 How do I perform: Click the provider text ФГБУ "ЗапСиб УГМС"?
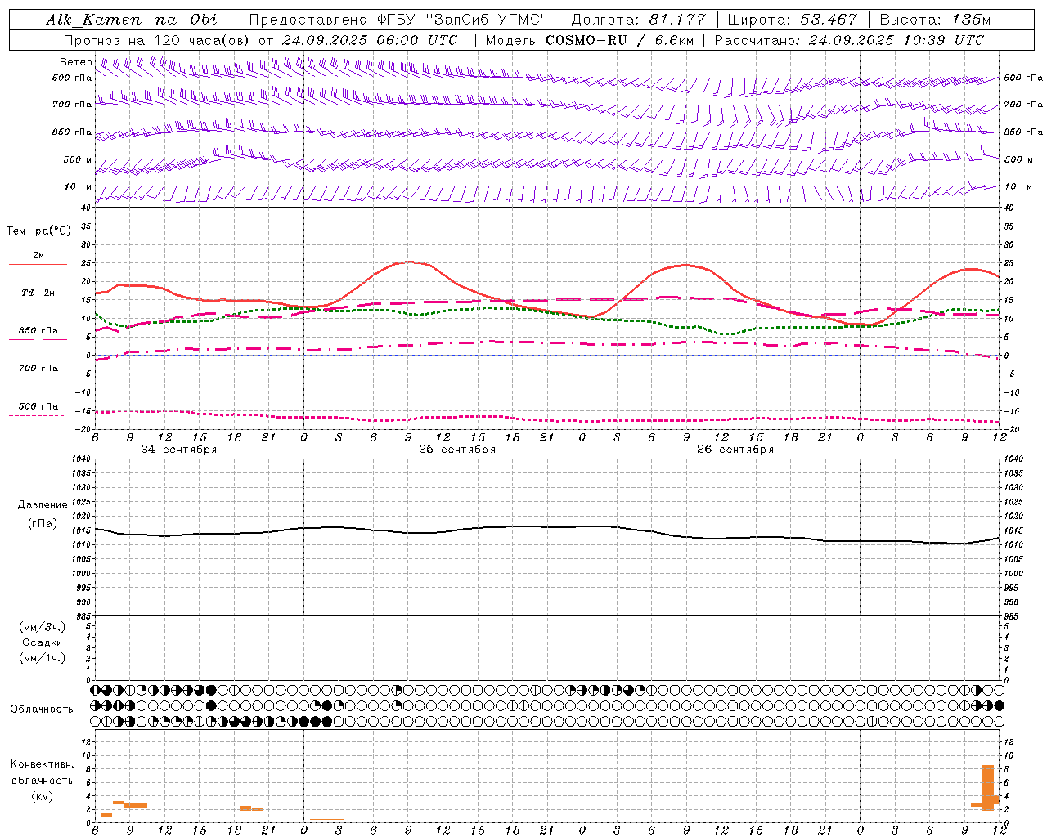click(x=463, y=20)
